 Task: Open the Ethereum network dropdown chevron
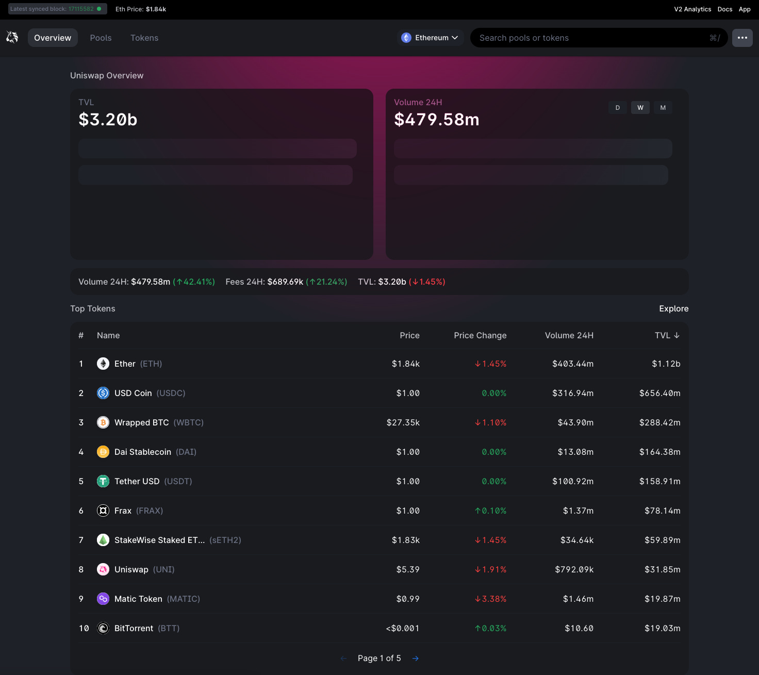coord(455,38)
